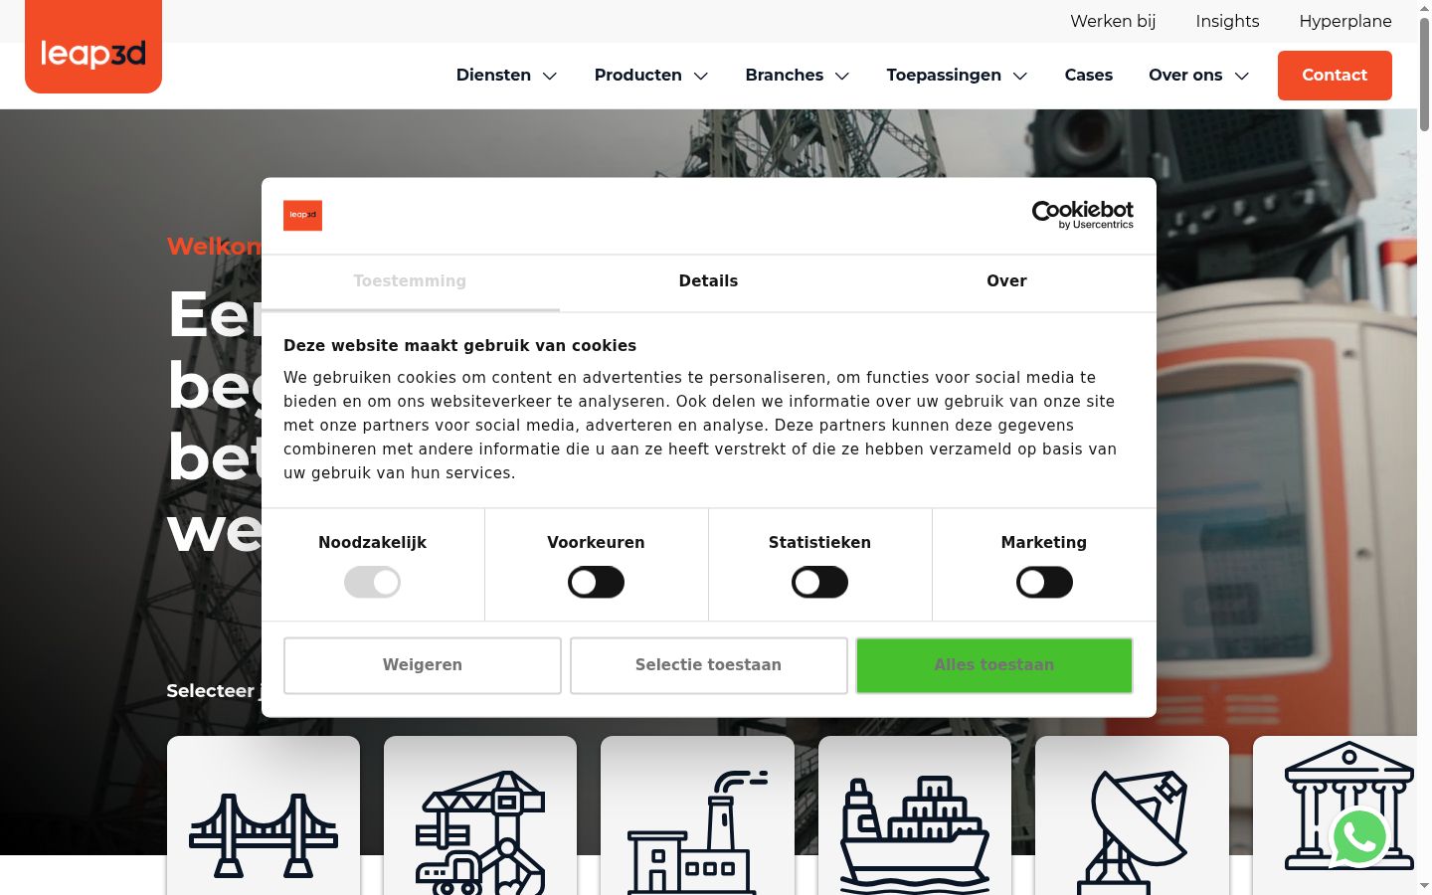This screenshot has height=895, width=1432.
Task: Open the Over tab in the cookie dialog
Action: [x=1006, y=281]
